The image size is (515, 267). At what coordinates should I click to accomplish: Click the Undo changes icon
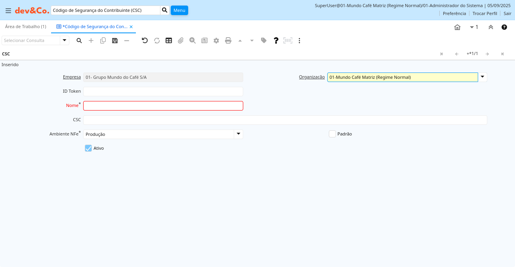145,40
